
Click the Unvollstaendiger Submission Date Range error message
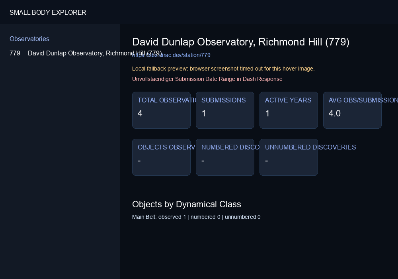[207, 79]
